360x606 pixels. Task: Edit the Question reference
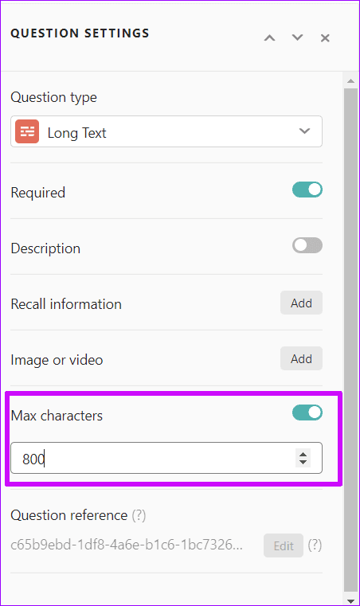(x=284, y=545)
